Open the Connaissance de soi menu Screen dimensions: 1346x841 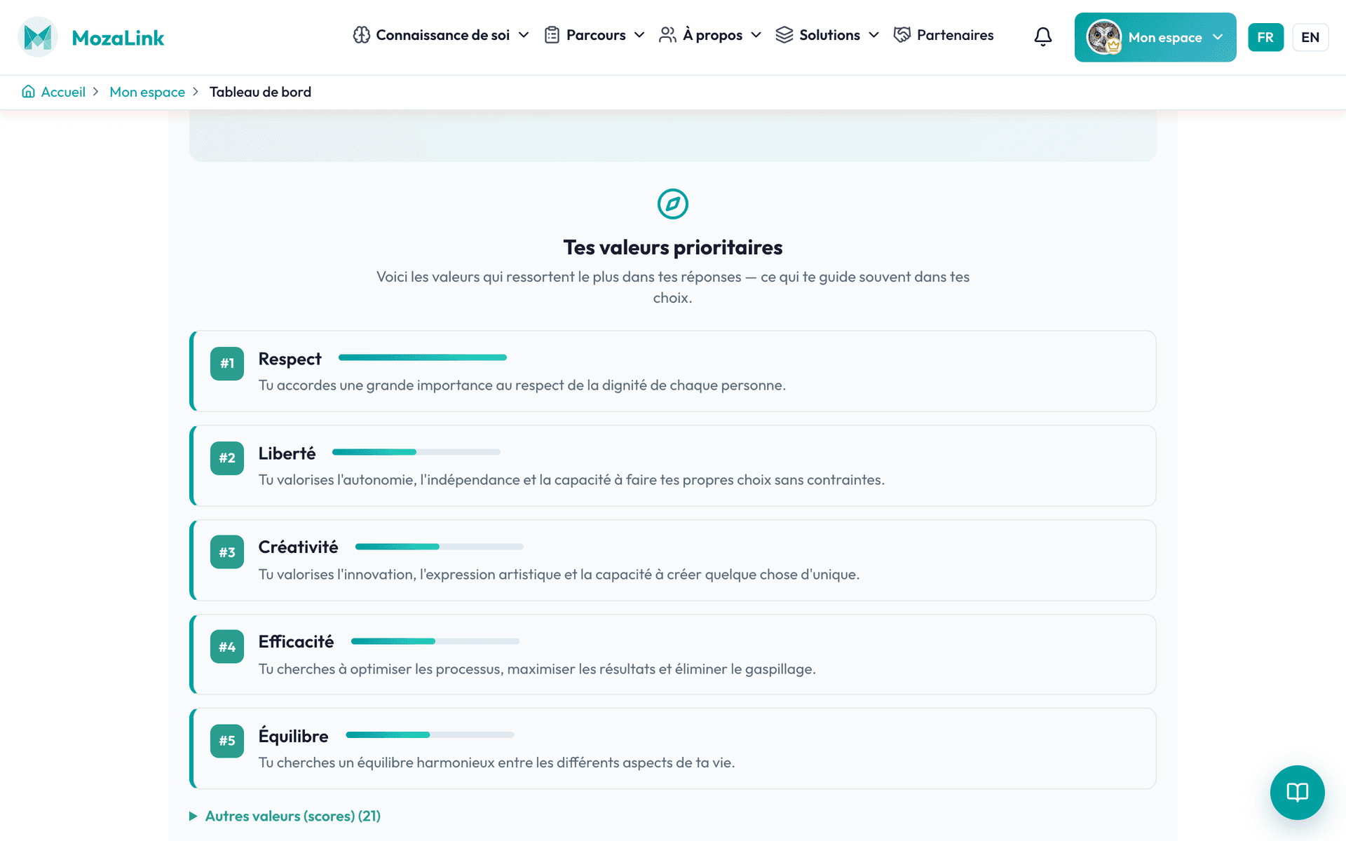[442, 35]
